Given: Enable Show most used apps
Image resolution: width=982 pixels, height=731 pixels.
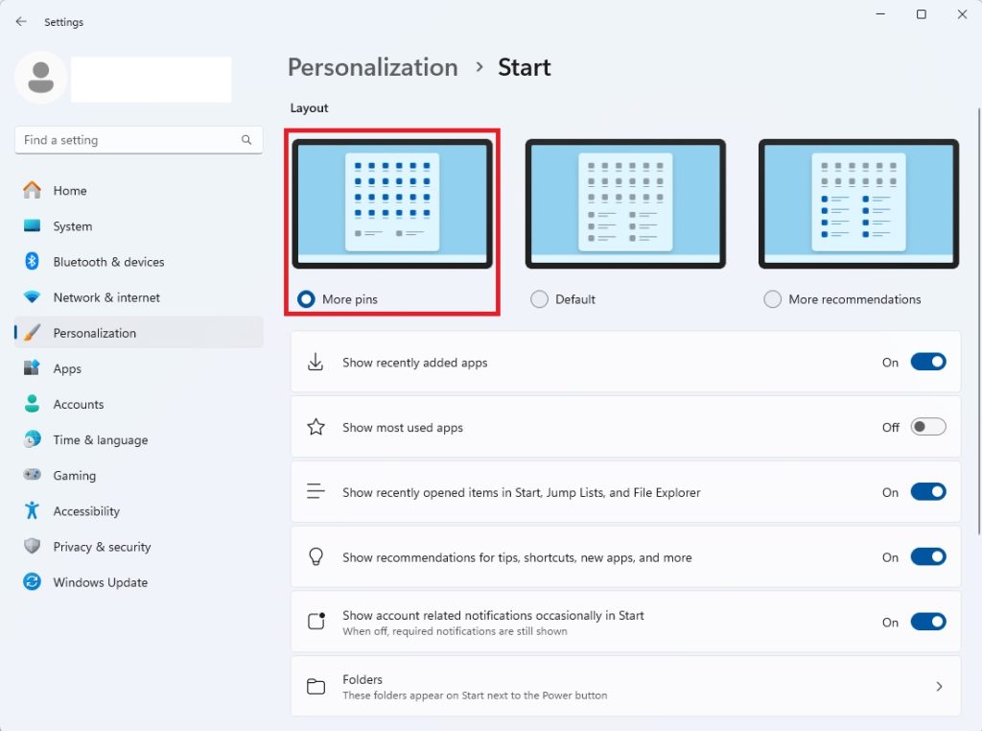Looking at the screenshot, I should pos(927,426).
